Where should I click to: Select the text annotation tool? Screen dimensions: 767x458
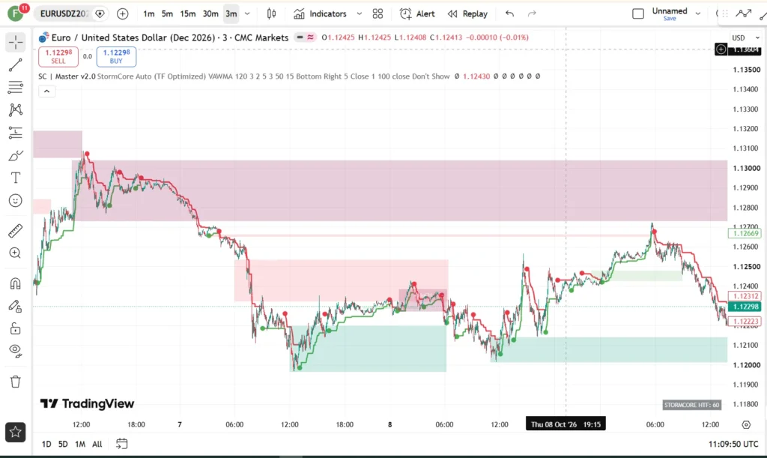16,178
